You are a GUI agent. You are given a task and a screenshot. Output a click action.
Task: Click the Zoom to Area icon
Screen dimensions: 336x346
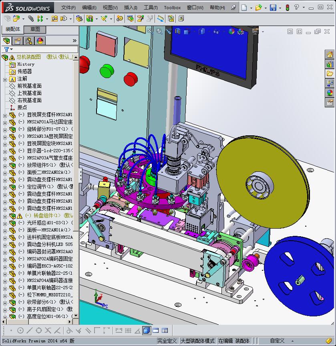[x=159, y=31]
